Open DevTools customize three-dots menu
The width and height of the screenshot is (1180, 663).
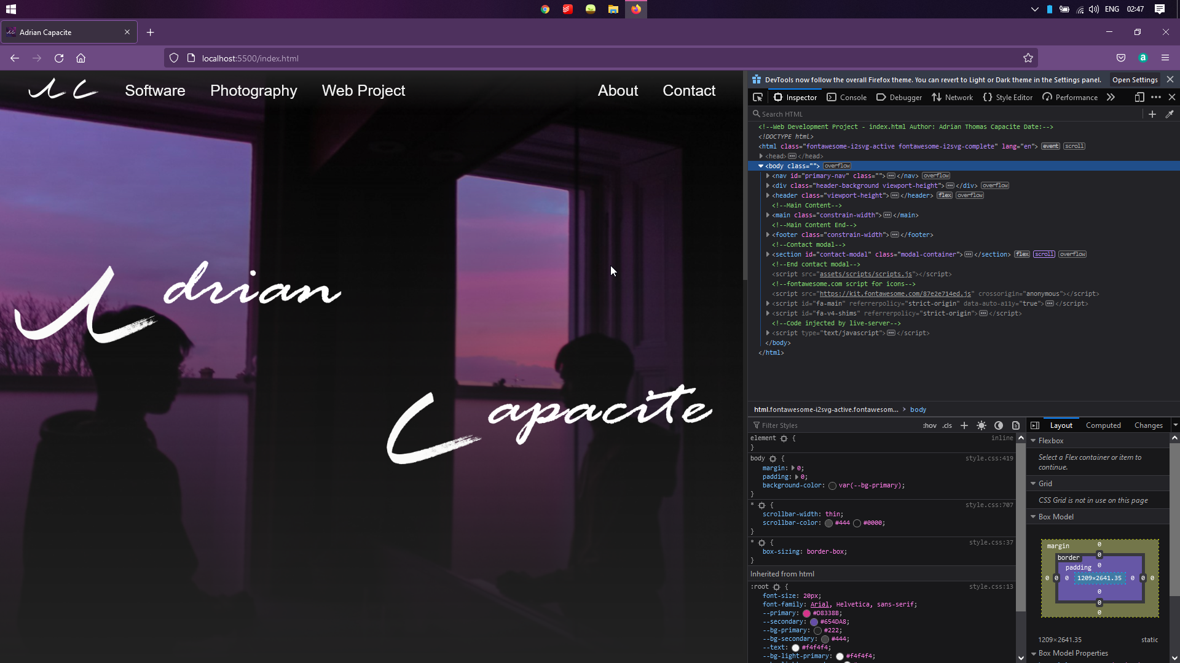[x=1156, y=97]
